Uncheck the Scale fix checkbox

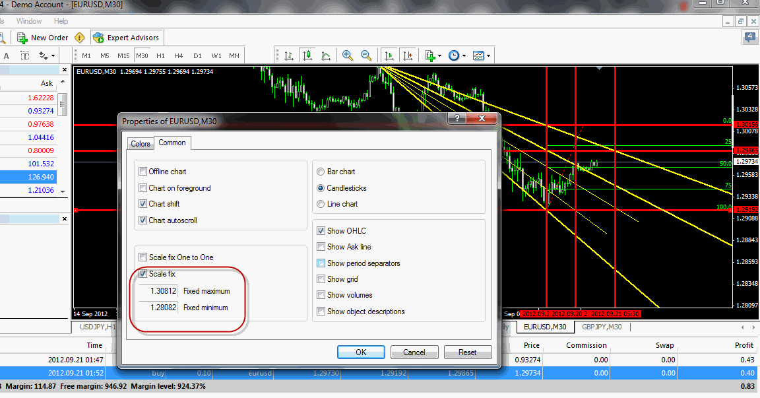143,274
